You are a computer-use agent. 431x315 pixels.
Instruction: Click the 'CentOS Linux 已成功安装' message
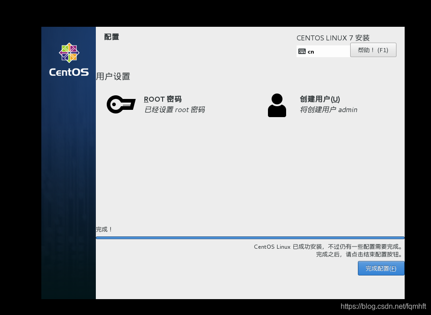(x=328, y=246)
